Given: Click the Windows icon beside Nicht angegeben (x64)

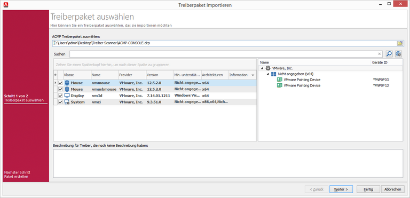Looking at the screenshot, I should pos(273,74).
